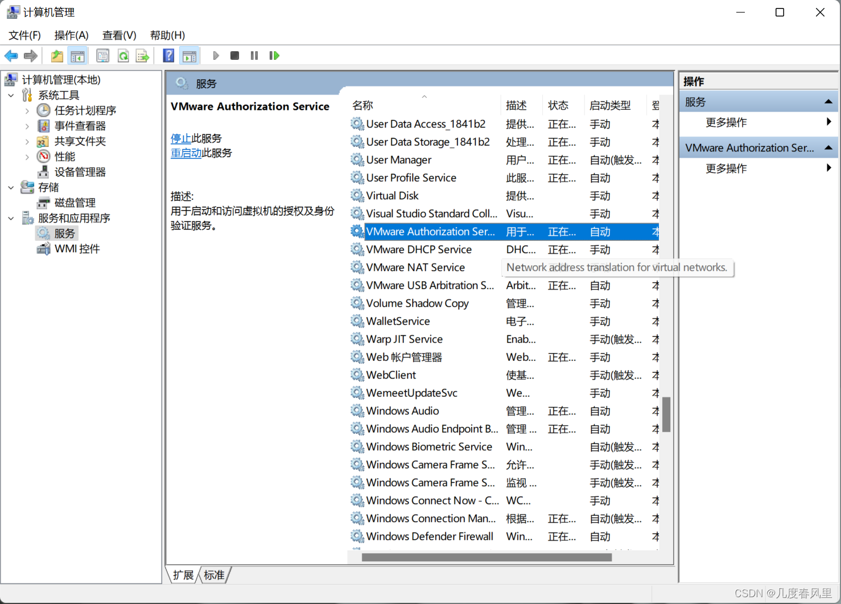Collapse the 存储 tree node
The width and height of the screenshot is (841, 604).
point(11,187)
